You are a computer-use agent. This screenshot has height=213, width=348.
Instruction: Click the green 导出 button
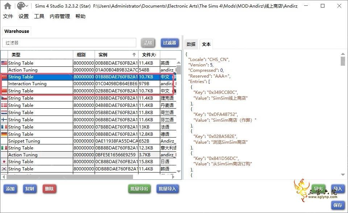point(318,189)
